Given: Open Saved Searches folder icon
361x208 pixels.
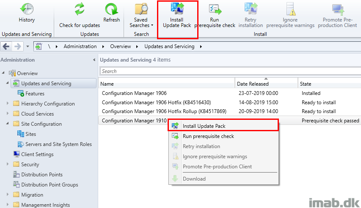Looking at the screenshot, I should [x=141, y=9].
